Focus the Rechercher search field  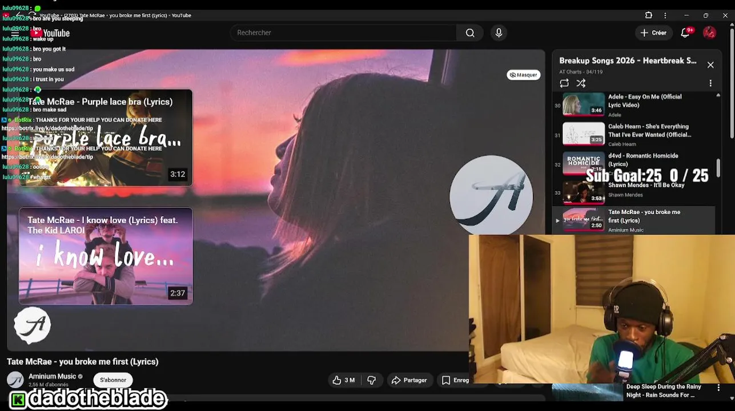[344, 33]
